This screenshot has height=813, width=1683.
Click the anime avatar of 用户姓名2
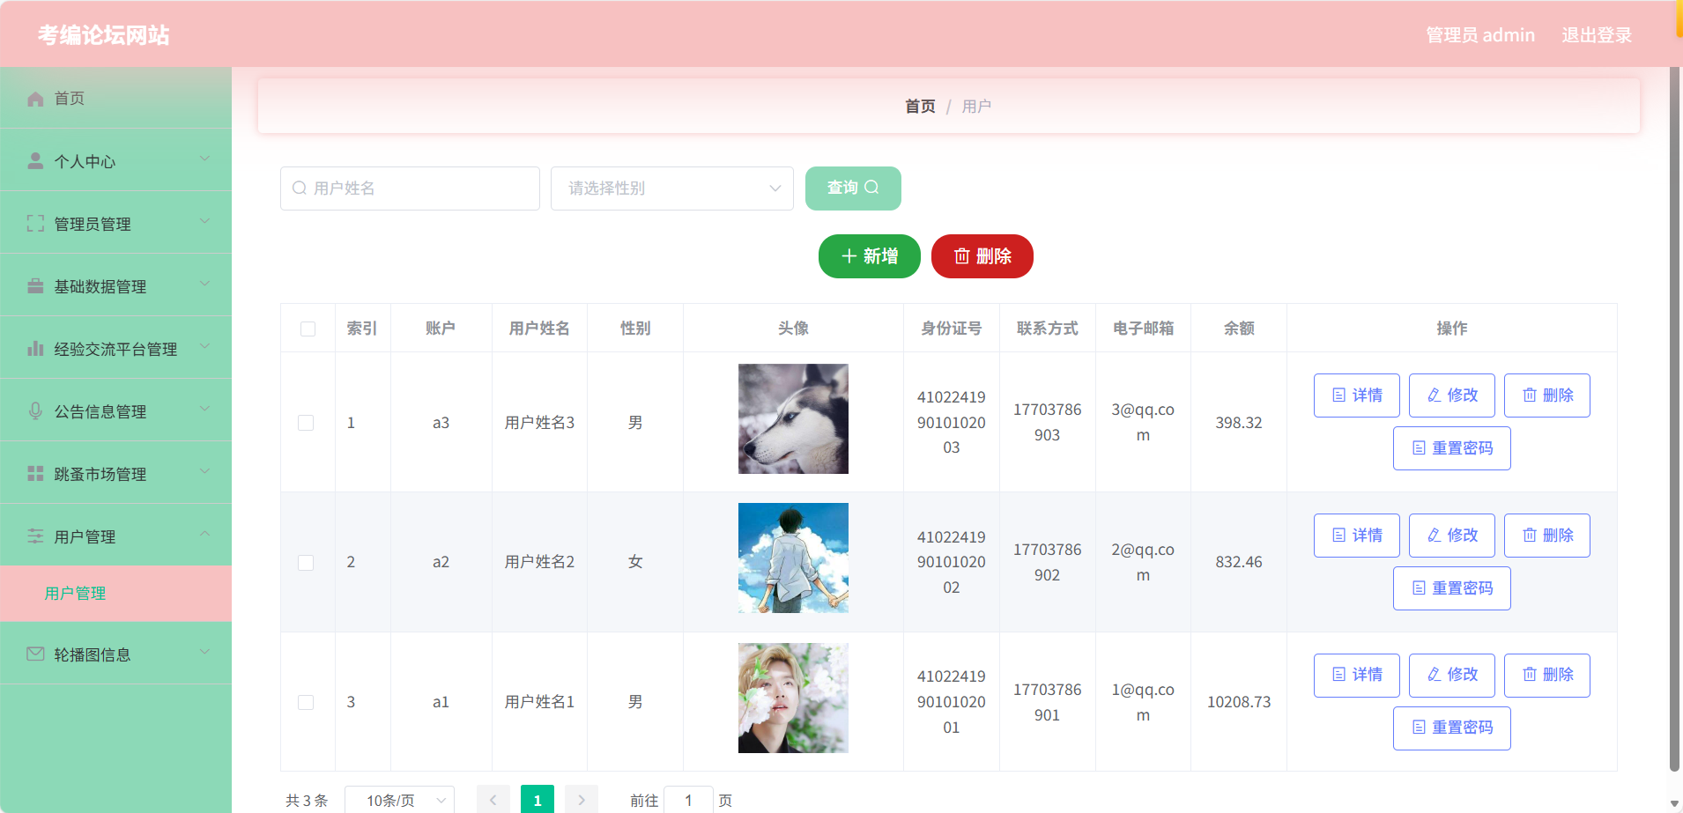[793, 558]
